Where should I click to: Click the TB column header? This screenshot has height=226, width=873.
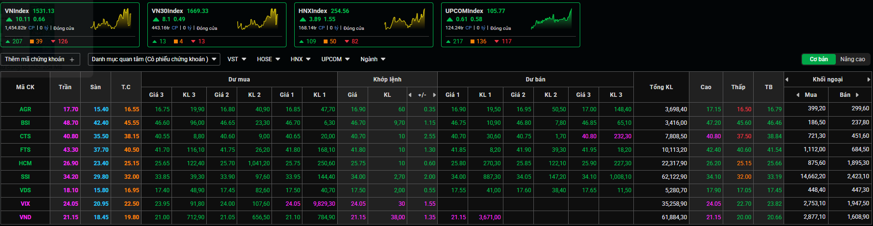point(769,87)
